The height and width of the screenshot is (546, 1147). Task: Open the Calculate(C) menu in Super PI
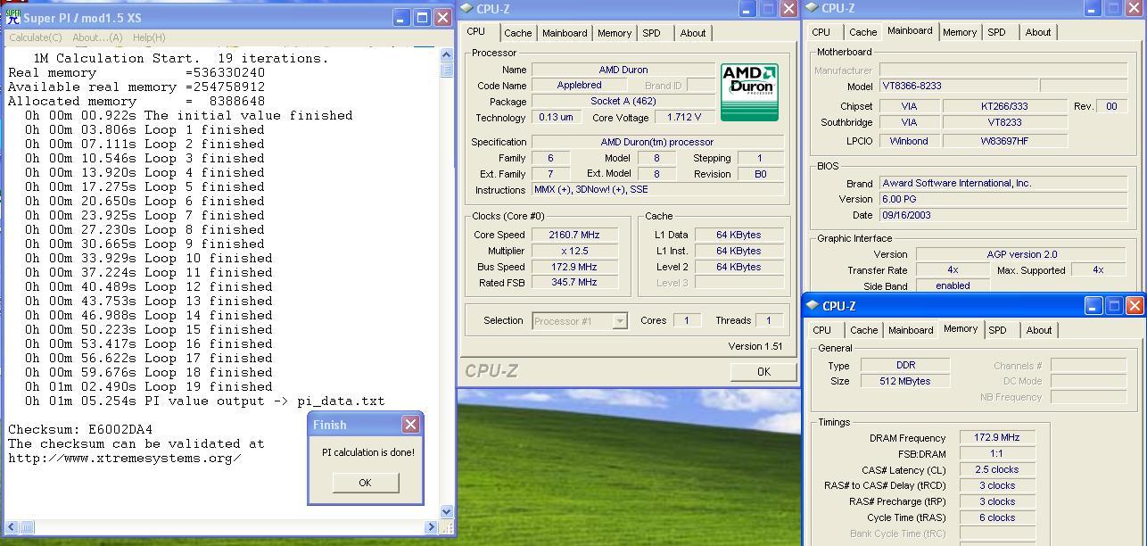pyautogui.click(x=36, y=37)
